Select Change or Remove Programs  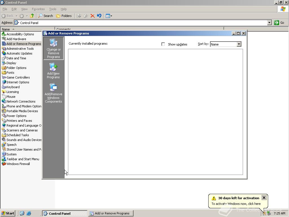pos(53,48)
